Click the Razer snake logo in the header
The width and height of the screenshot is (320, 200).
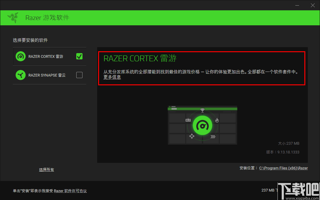12,17
